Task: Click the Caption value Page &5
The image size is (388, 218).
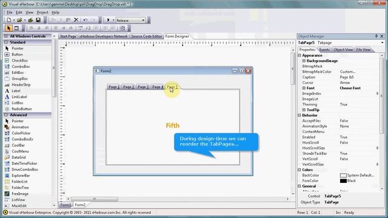Action: pyautogui.click(x=347, y=77)
